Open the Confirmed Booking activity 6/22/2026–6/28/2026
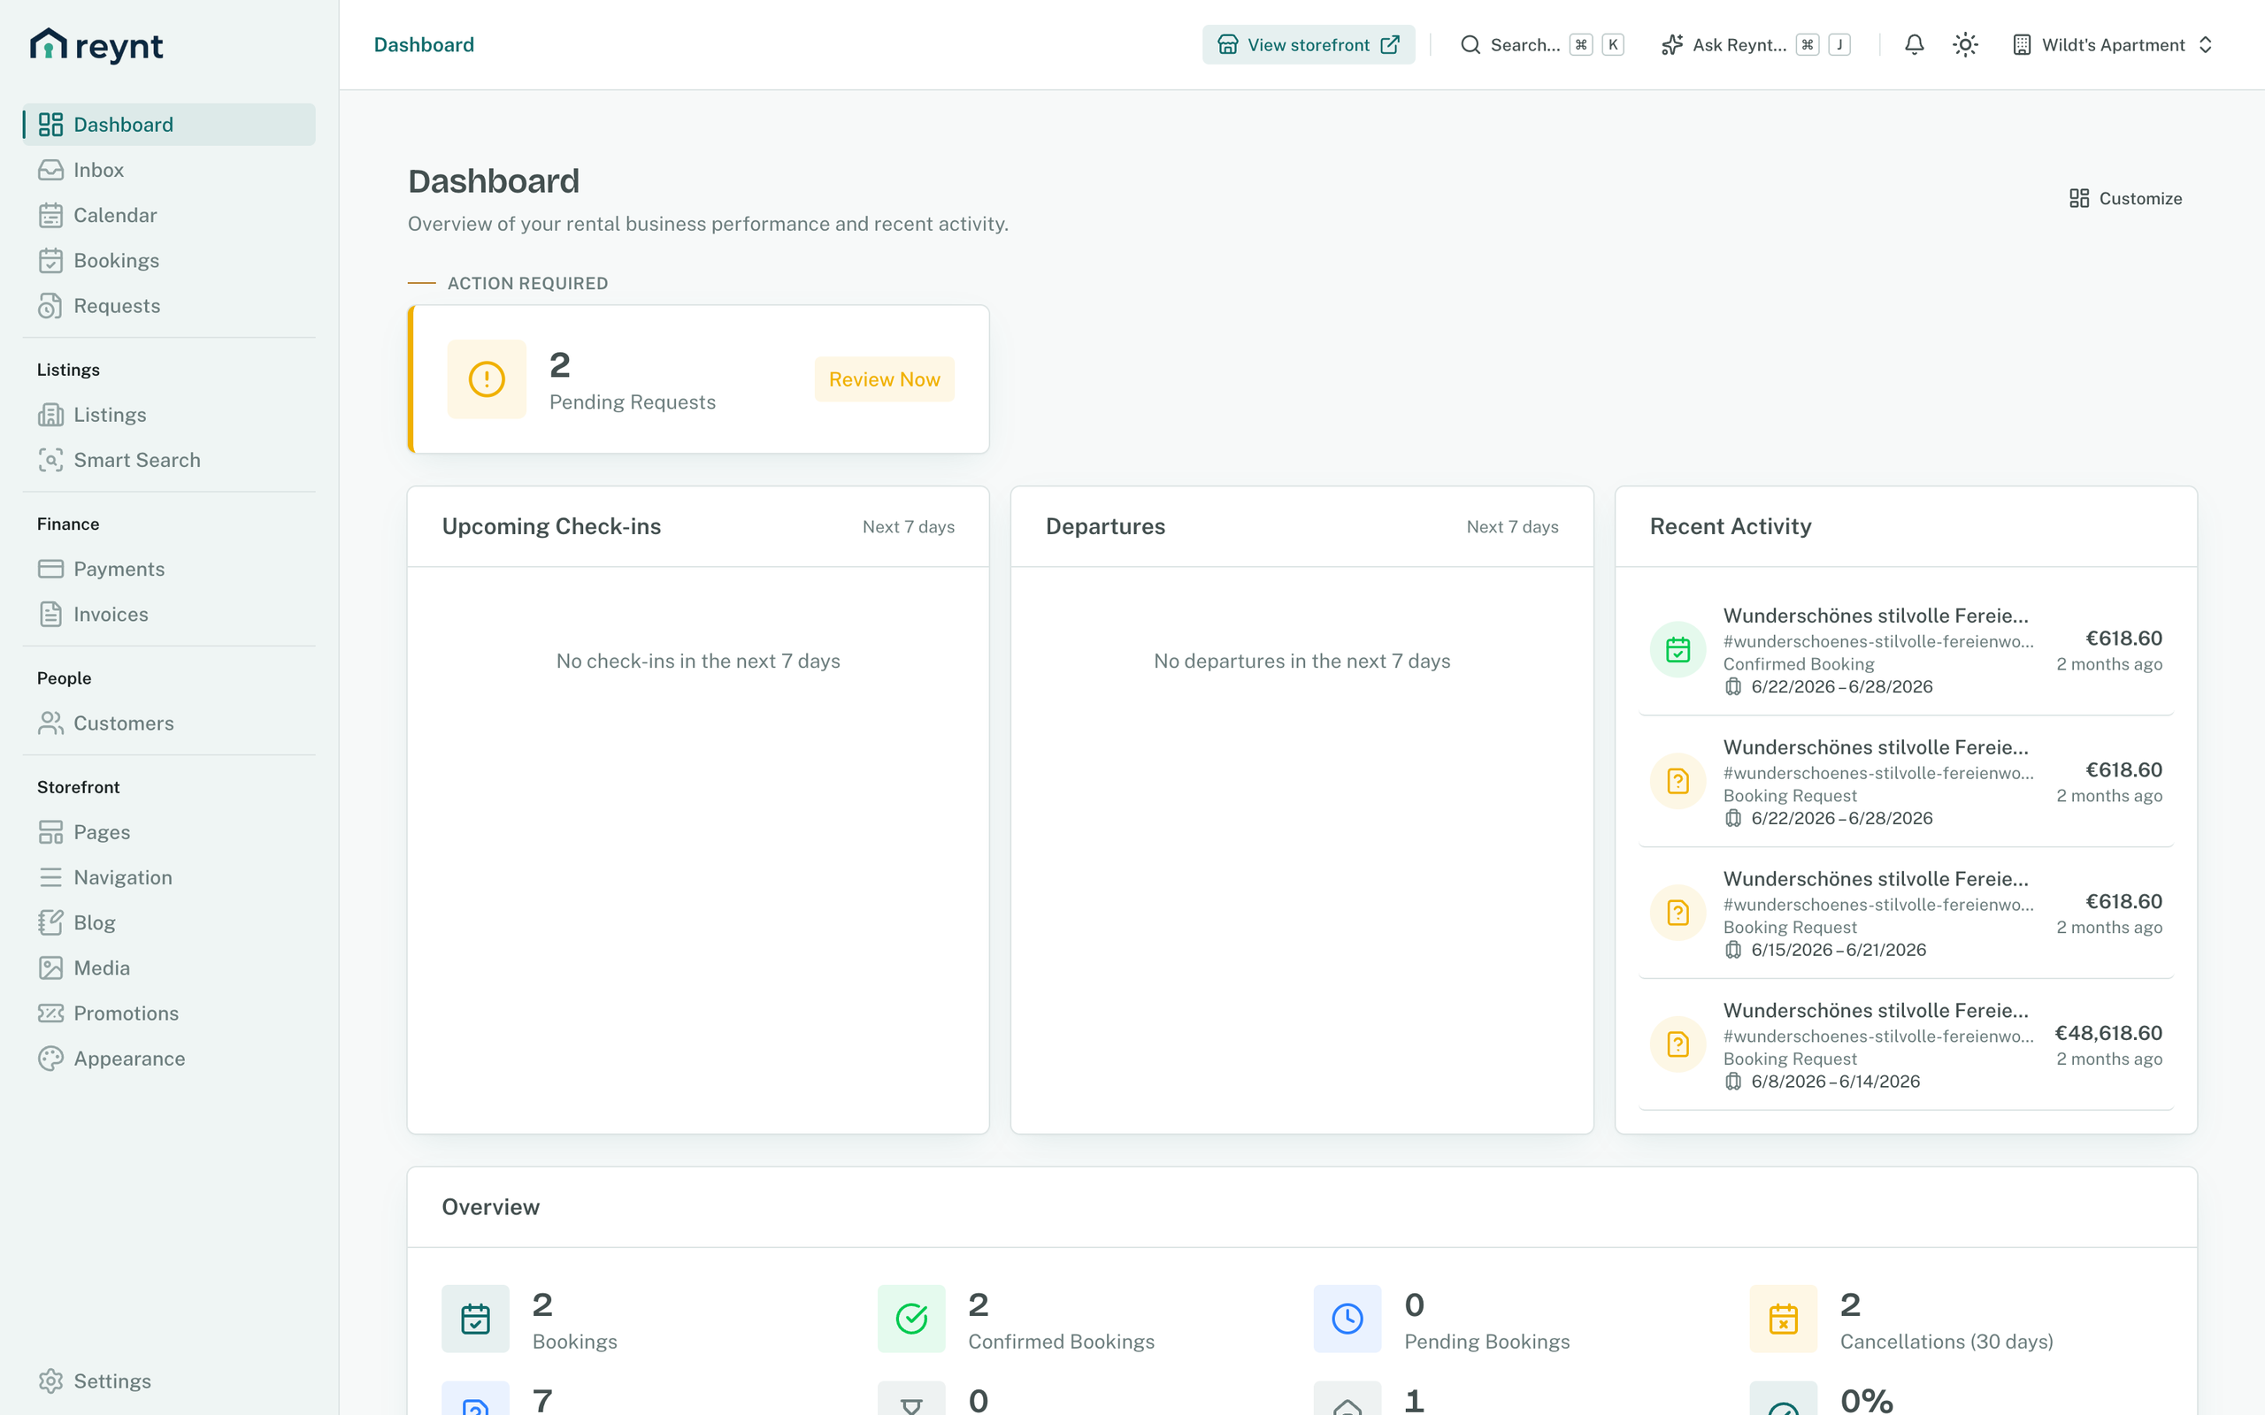The height and width of the screenshot is (1415, 2265). point(1906,650)
